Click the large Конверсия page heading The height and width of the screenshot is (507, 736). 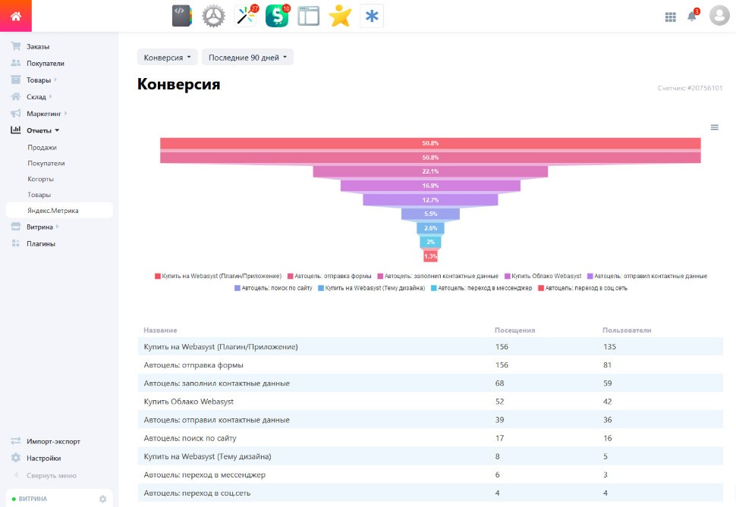coord(179,84)
